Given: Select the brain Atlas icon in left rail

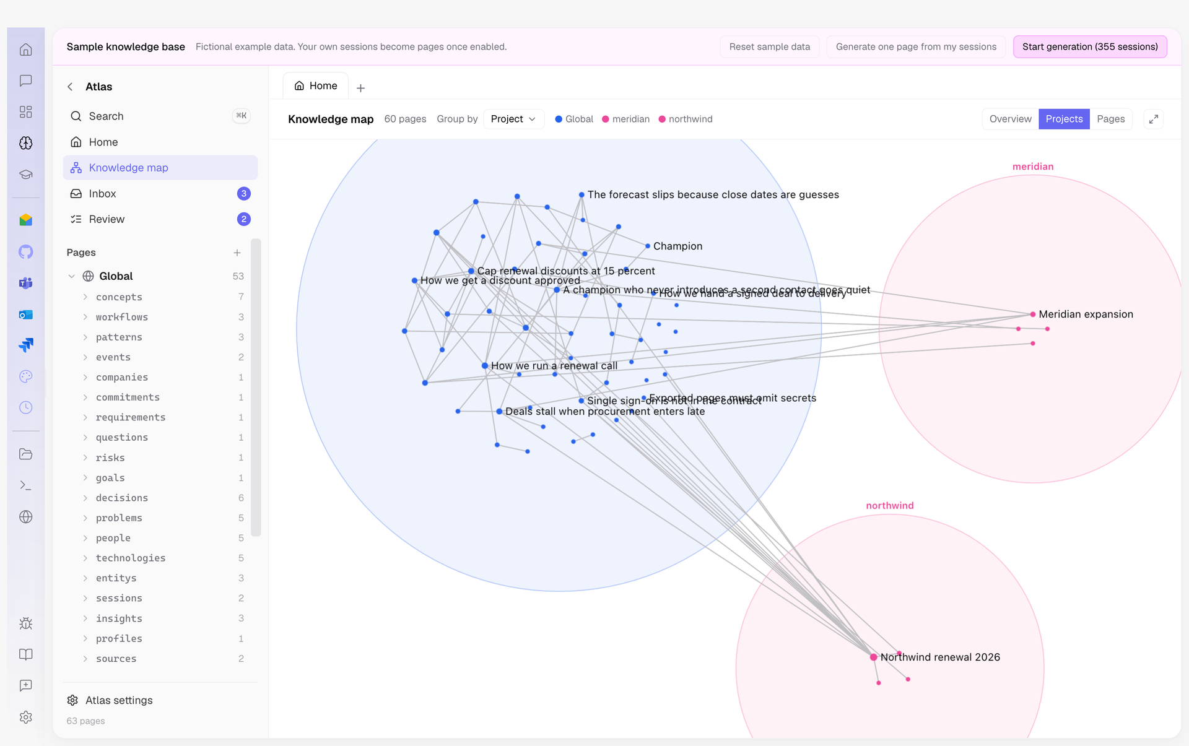Looking at the screenshot, I should (25, 143).
